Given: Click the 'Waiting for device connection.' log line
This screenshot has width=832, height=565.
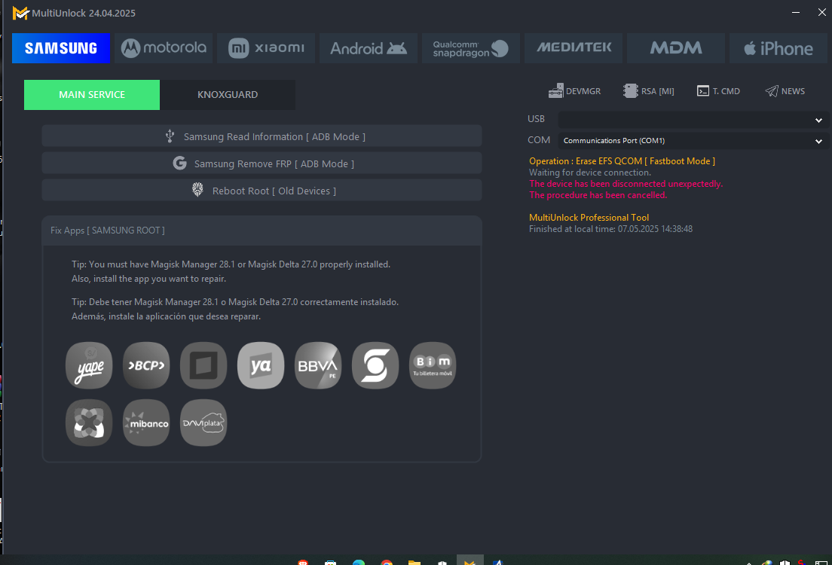Looking at the screenshot, I should [x=589, y=173].
